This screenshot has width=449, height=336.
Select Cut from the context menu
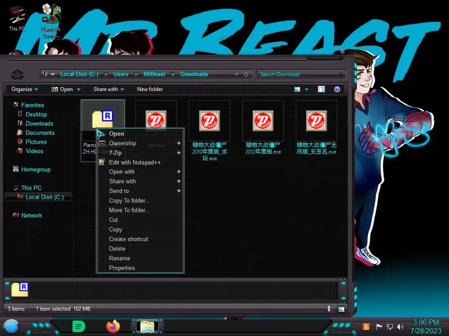(x=140, y=220)
